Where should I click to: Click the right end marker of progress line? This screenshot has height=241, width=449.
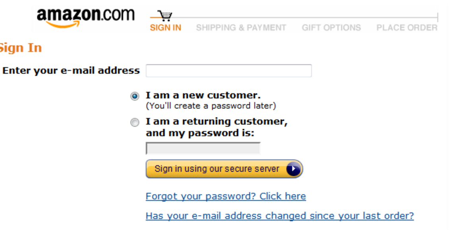pyautogui.click(x=437, y=17)
